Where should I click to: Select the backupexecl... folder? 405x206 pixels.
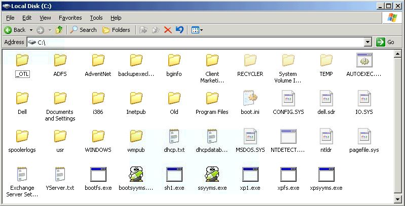tap(136, 65)
